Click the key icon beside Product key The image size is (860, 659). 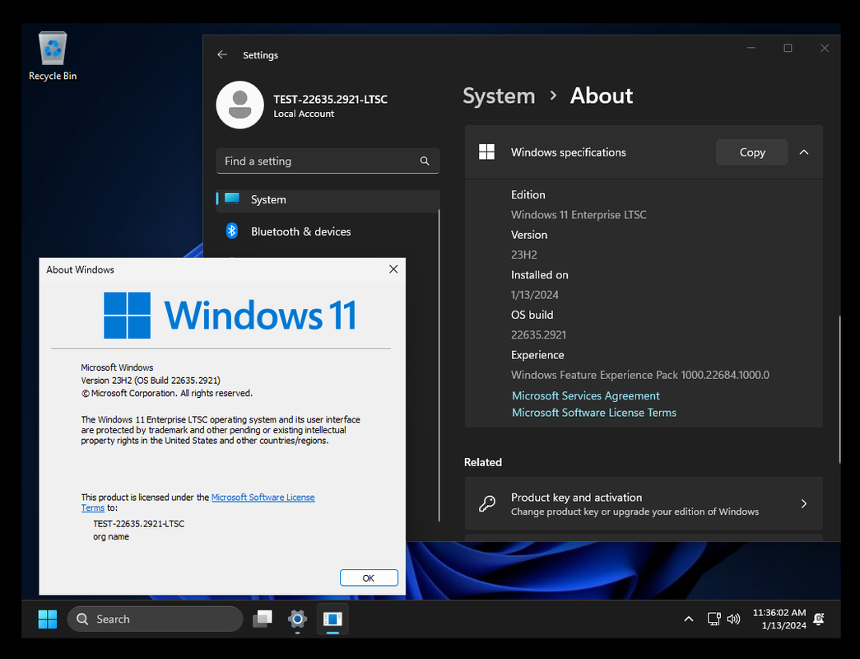487,503
